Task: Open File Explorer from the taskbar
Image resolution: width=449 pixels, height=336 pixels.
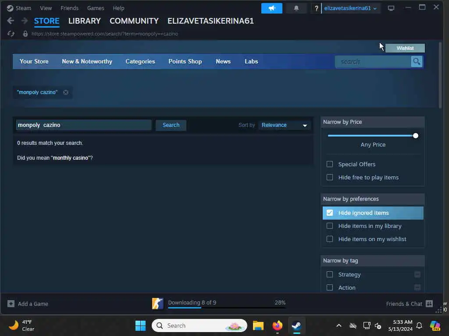Action: point(258,325)
